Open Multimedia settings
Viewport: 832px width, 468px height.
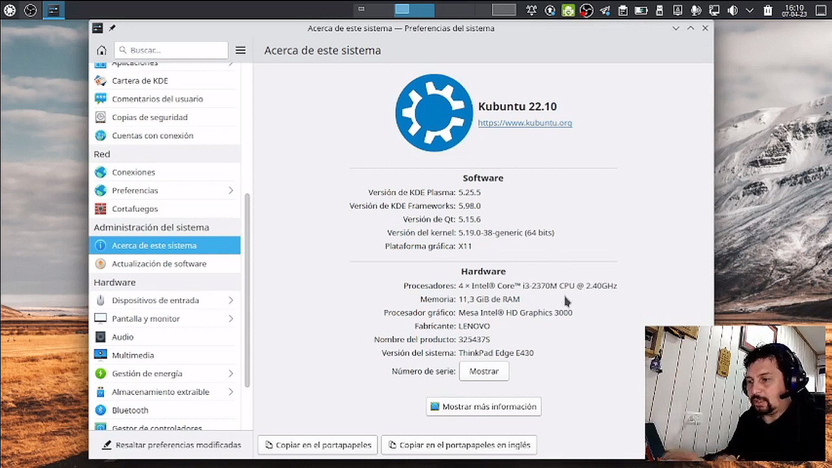coord(165,355)
